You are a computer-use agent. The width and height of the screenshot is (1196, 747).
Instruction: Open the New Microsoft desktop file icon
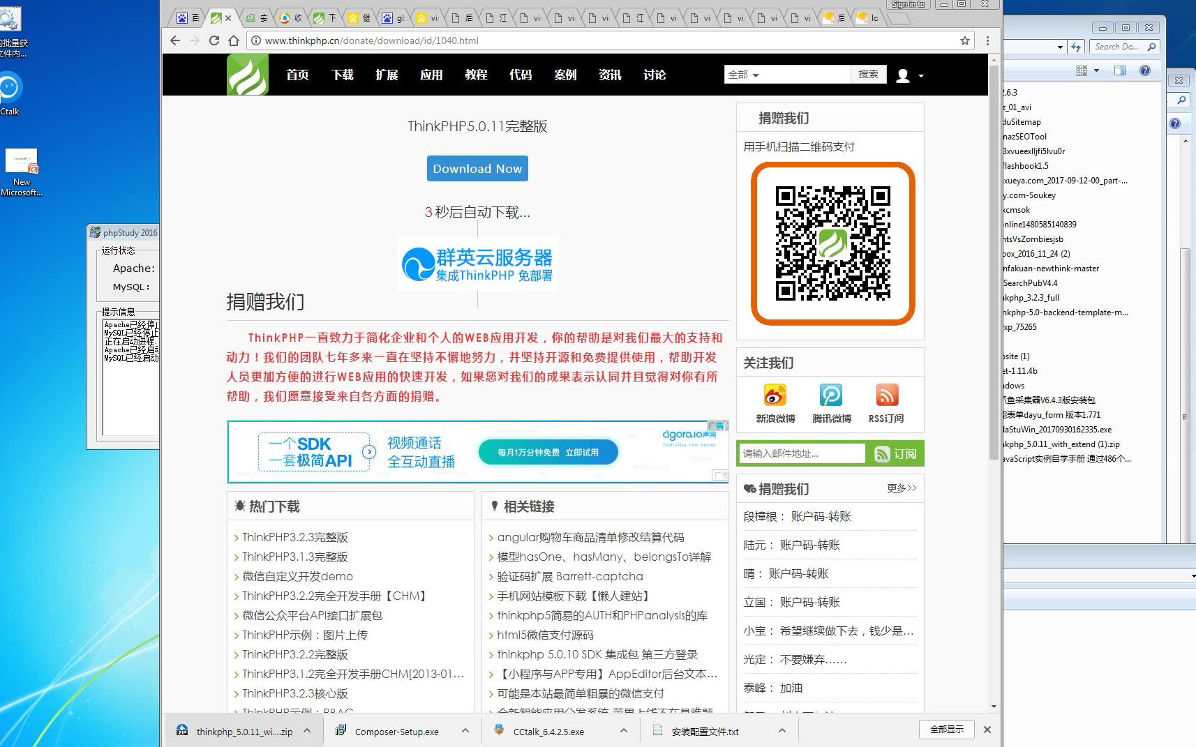pyautogui.click(x=22, y=161)
